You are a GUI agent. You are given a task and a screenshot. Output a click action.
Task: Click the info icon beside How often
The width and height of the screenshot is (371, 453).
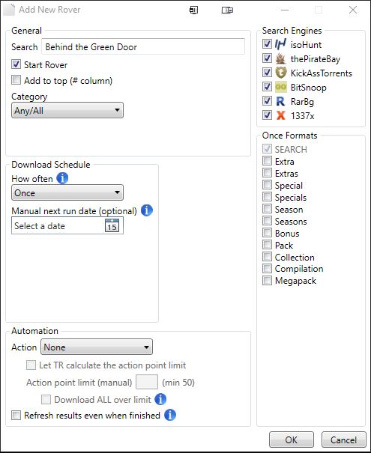point(62,178)
